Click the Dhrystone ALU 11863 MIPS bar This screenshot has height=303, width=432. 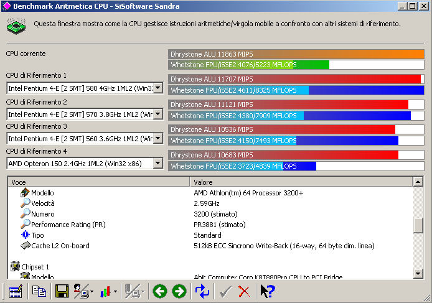coord(296,54)
